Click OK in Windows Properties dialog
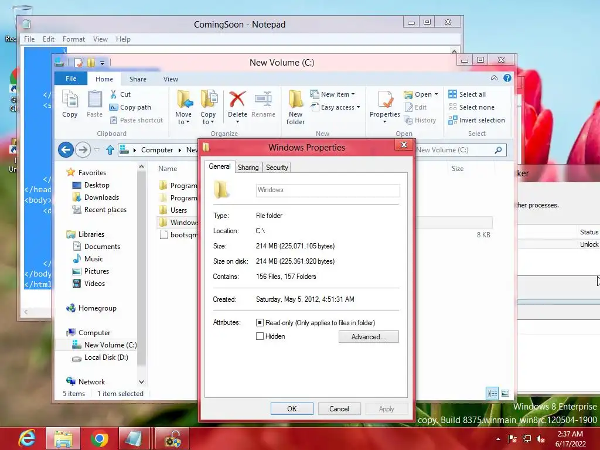Viewport: 600px width, 450px height. (x=292, y=408)
